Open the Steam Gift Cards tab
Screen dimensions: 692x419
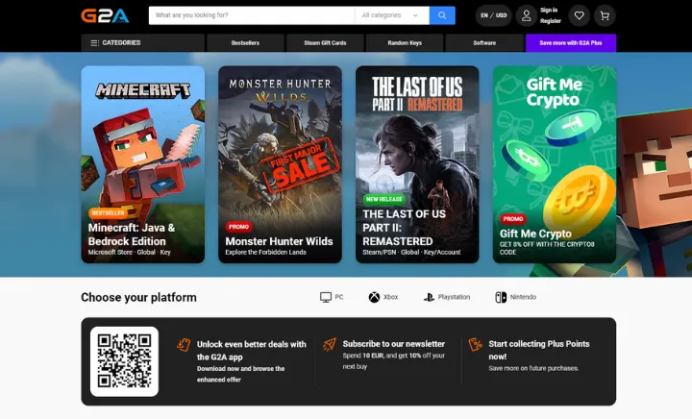tap(325, 43)
